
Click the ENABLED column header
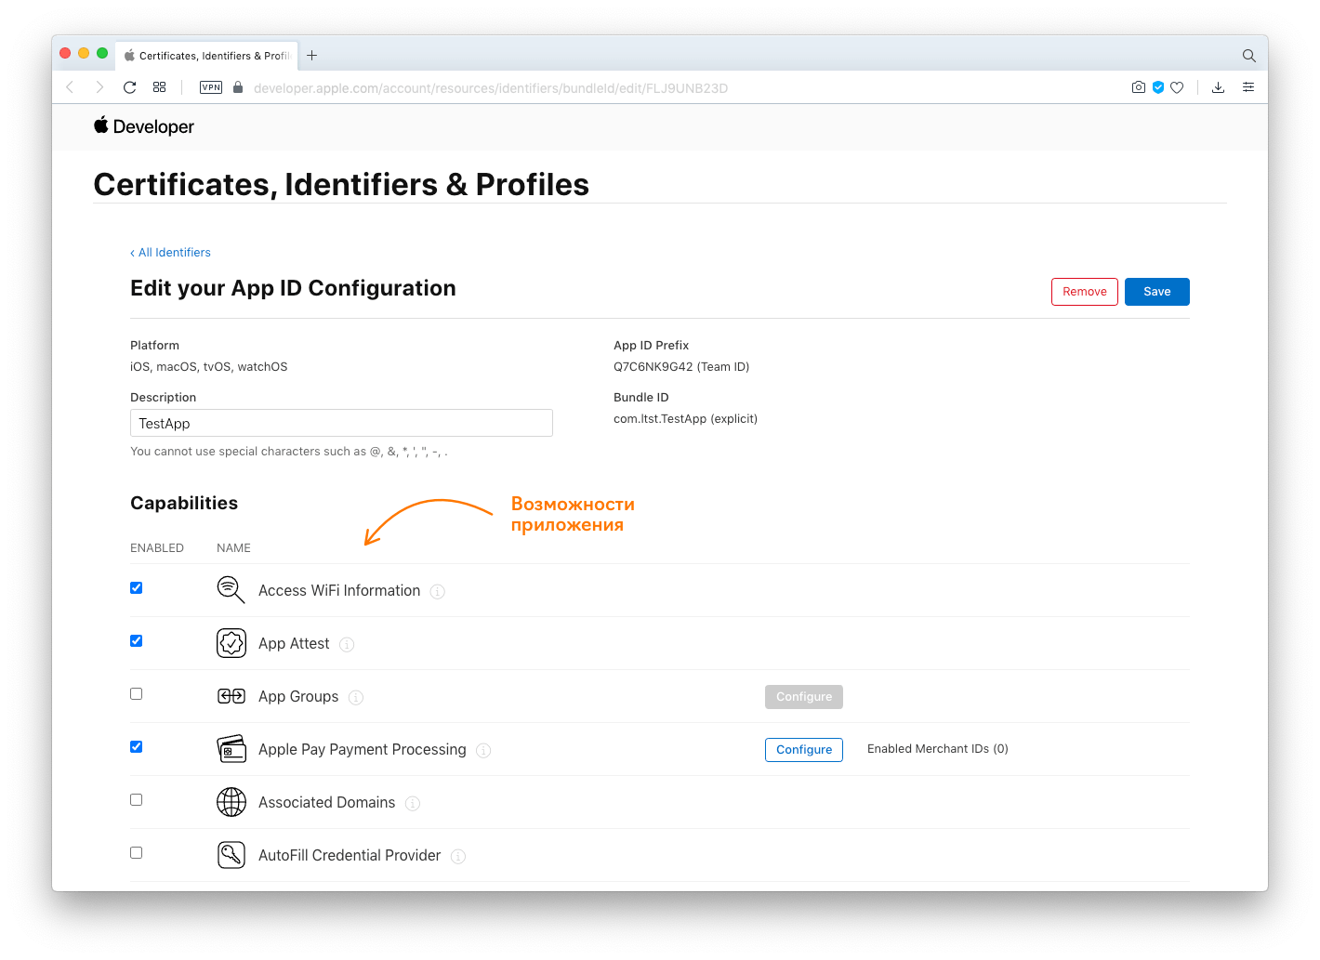tap(157, 548)
